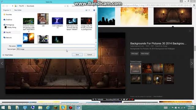This screenshot has height=110, width=196.
Task: Open Bandicam recorder from taskbar
Action: click(71, 108)
